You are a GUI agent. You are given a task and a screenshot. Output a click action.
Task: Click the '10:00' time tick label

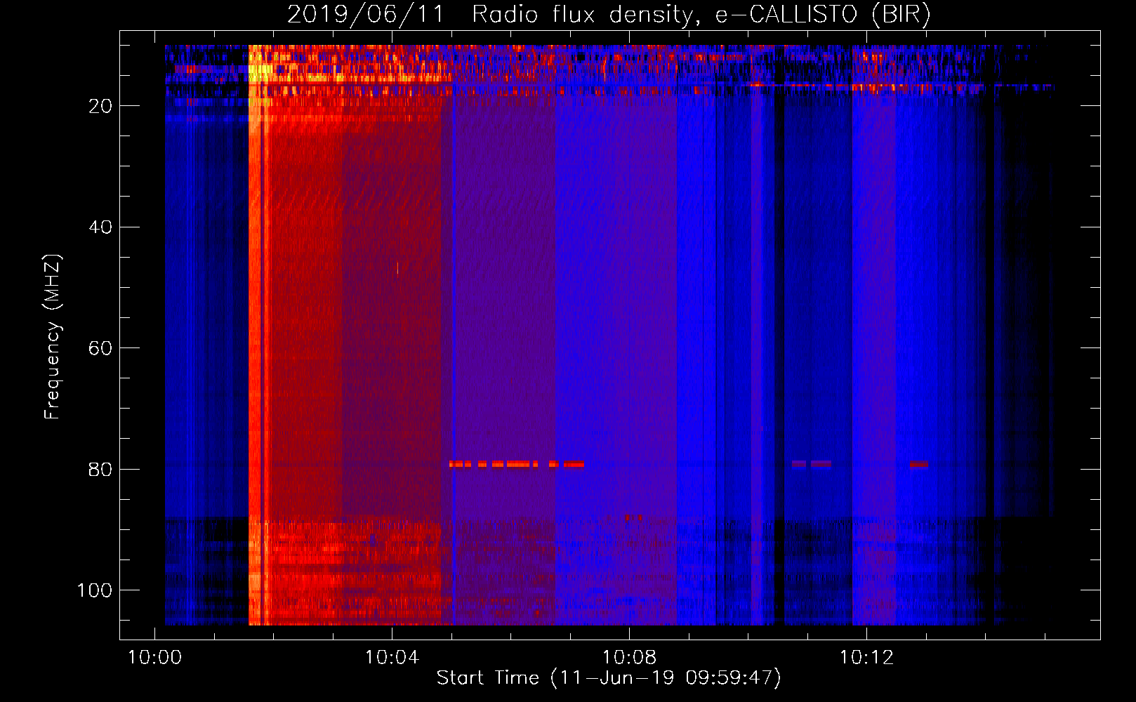[154, 658]
